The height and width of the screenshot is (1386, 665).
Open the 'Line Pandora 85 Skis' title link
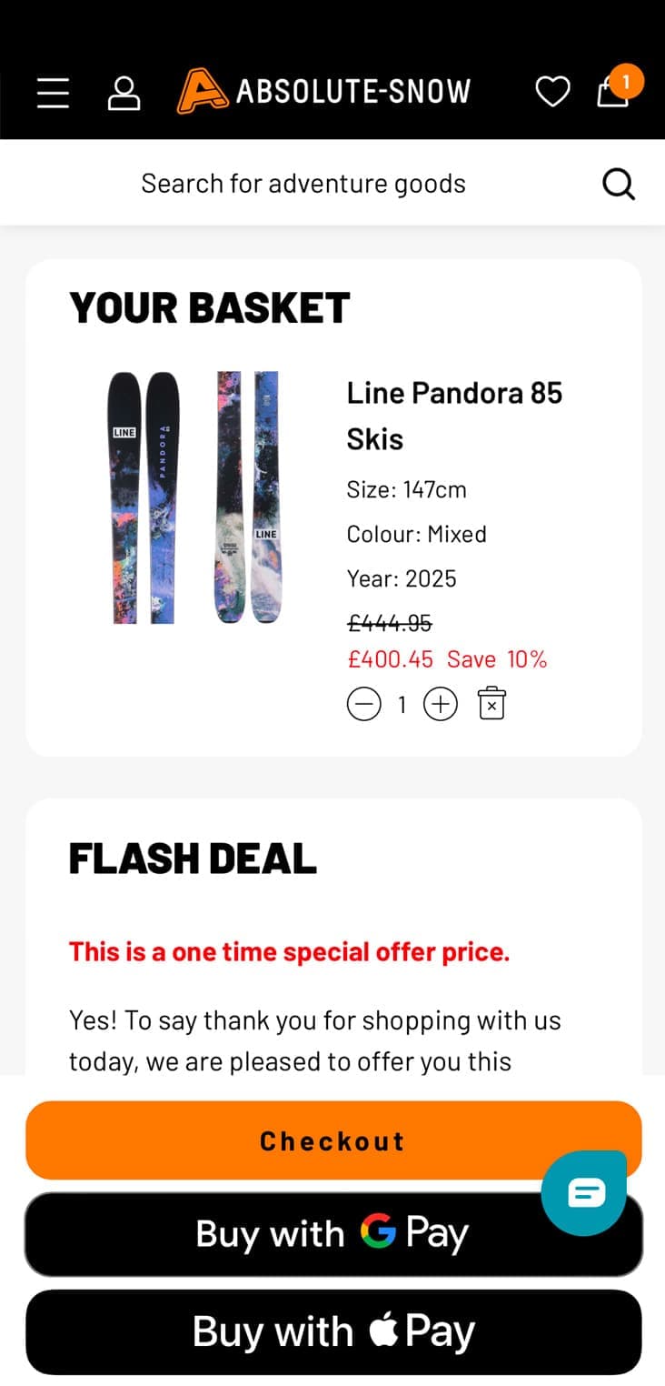point(454,416)
